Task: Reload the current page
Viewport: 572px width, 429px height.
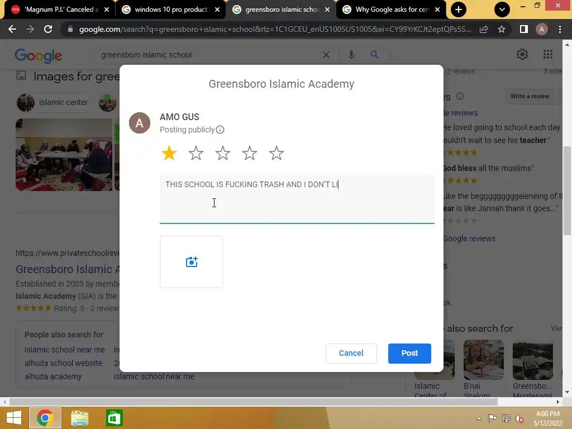Action: [48, 29]
